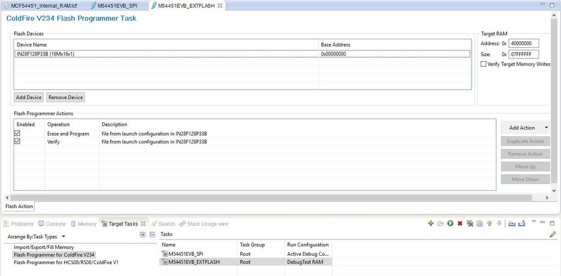Click the Remove Action button

[525, 154]
